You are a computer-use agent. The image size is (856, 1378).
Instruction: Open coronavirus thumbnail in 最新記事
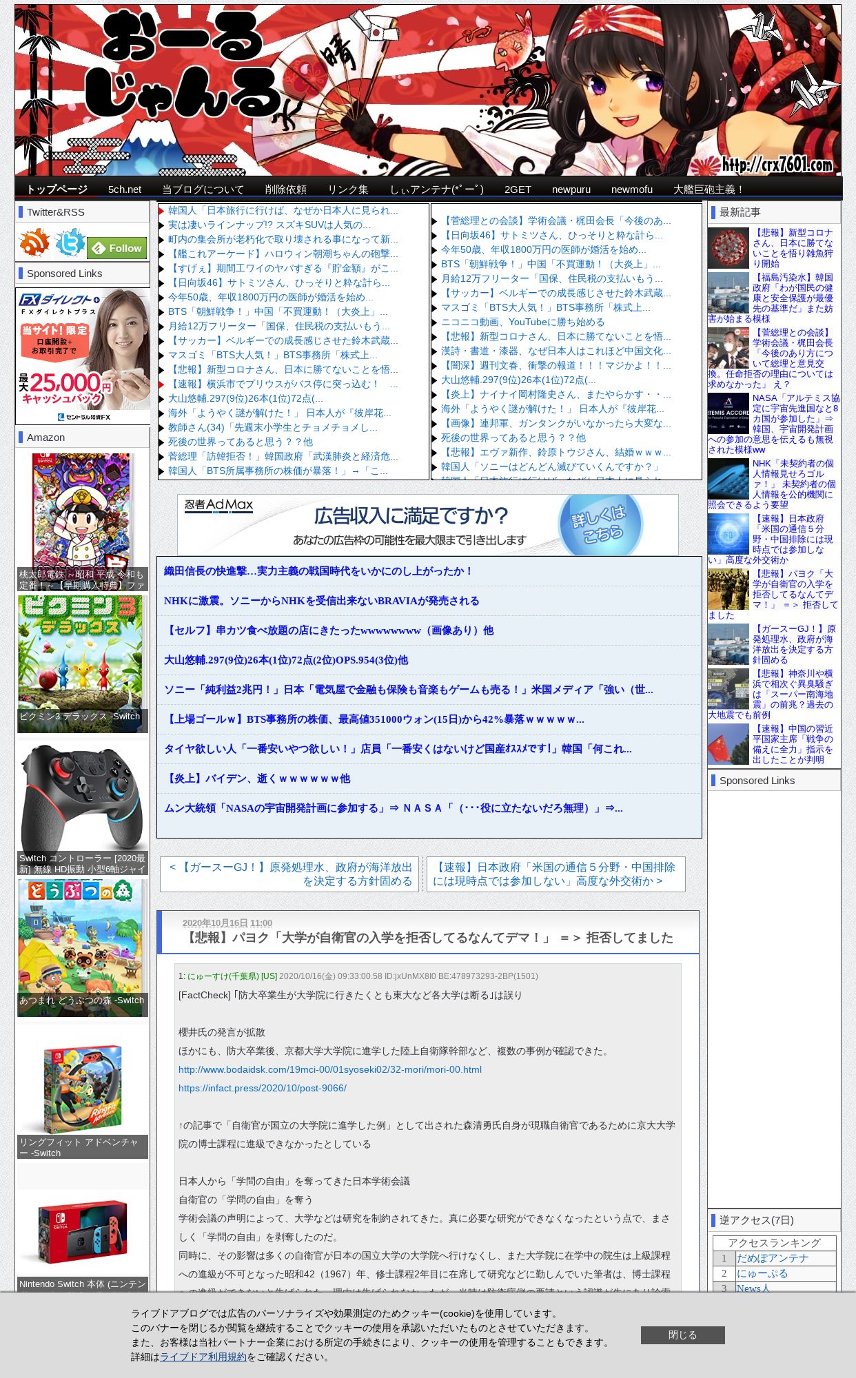point(728,248)
